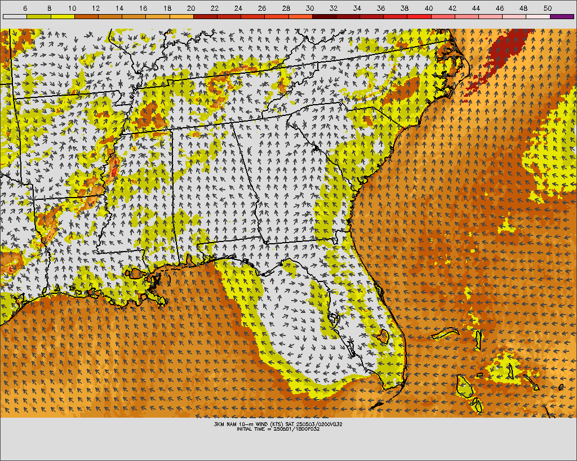The image size is (577, 461).
Task: Click the light orange swatch between 16 and 18
Action: coord(158,16)
